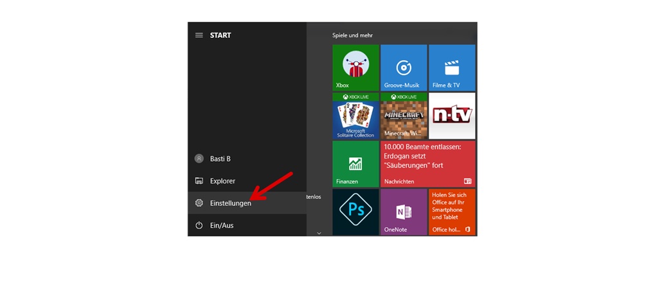This screenshot has width=662, height=281.
Task: Open the Nachrichten news headline tile
Action: point(427,164)
